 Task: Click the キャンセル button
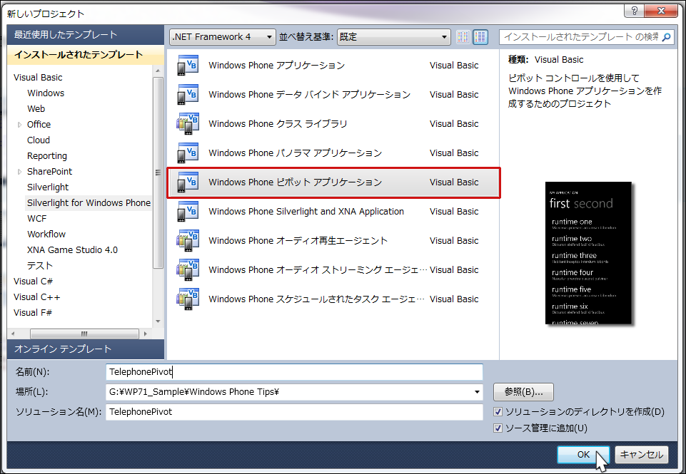[641, 454]
